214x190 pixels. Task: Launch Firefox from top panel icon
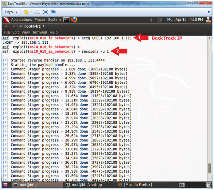point(74,20)
